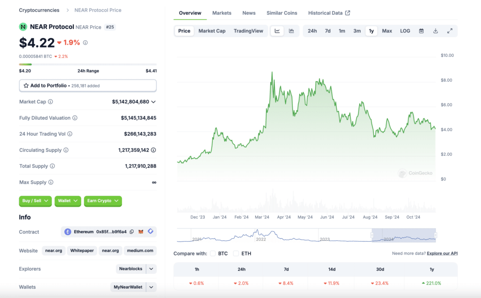Viewport: 481px width, 298px height.
Task: Open MyNearWallet link
Action: (x=128, y=287)
